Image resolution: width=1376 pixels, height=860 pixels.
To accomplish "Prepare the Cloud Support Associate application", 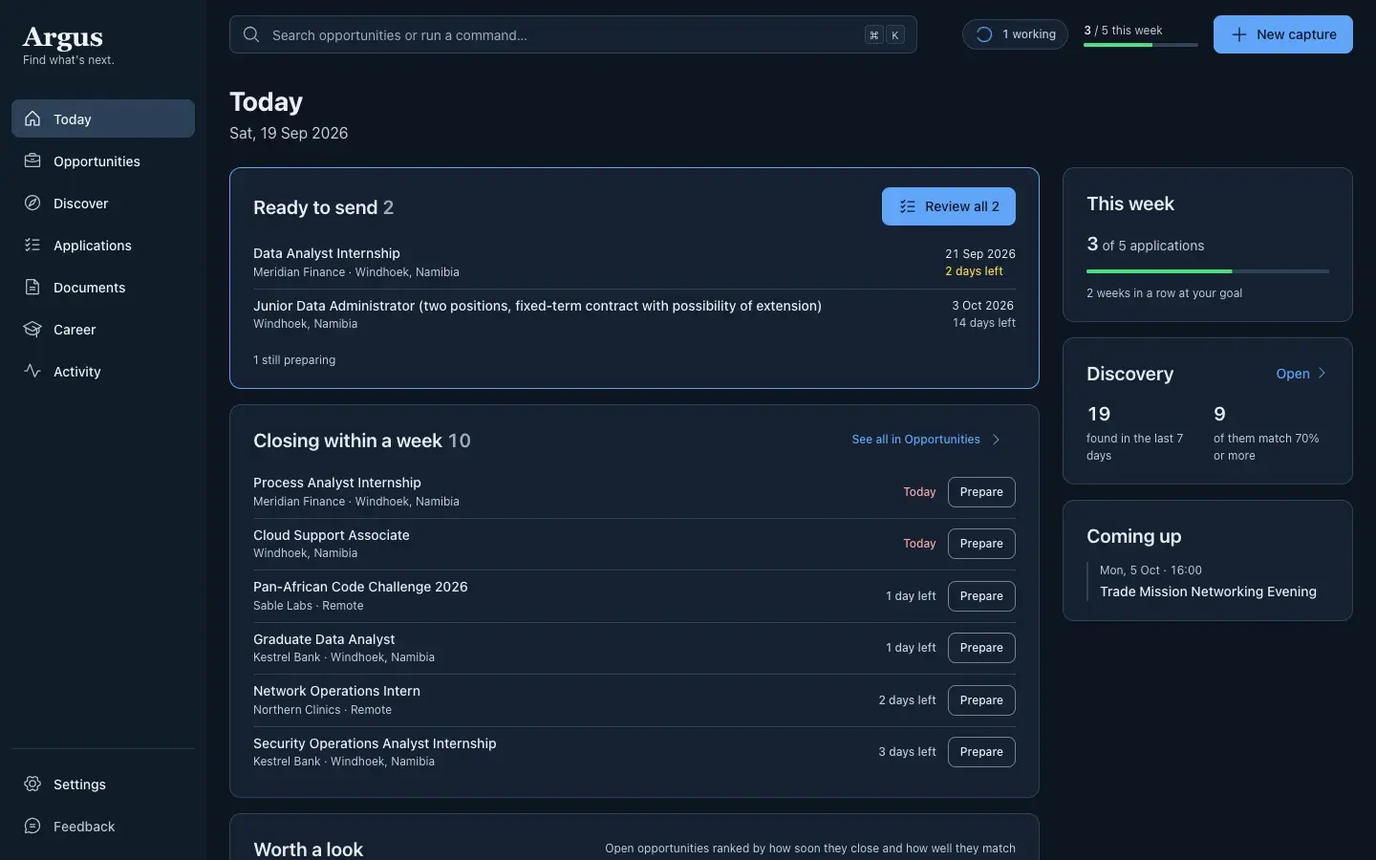I will click(981, 544).
